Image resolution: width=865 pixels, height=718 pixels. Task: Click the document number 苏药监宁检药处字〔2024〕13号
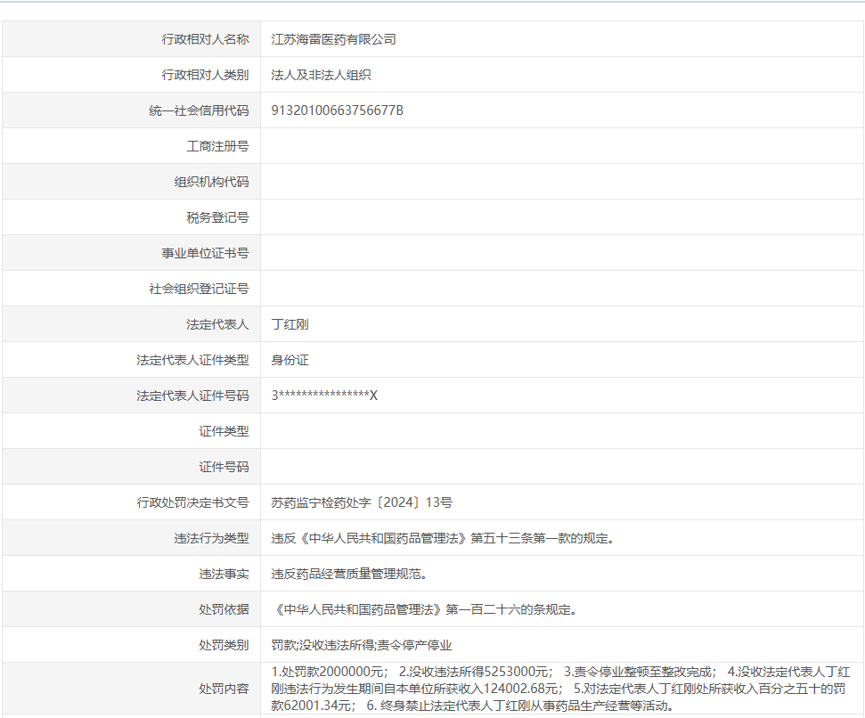(x=362, y=502)
